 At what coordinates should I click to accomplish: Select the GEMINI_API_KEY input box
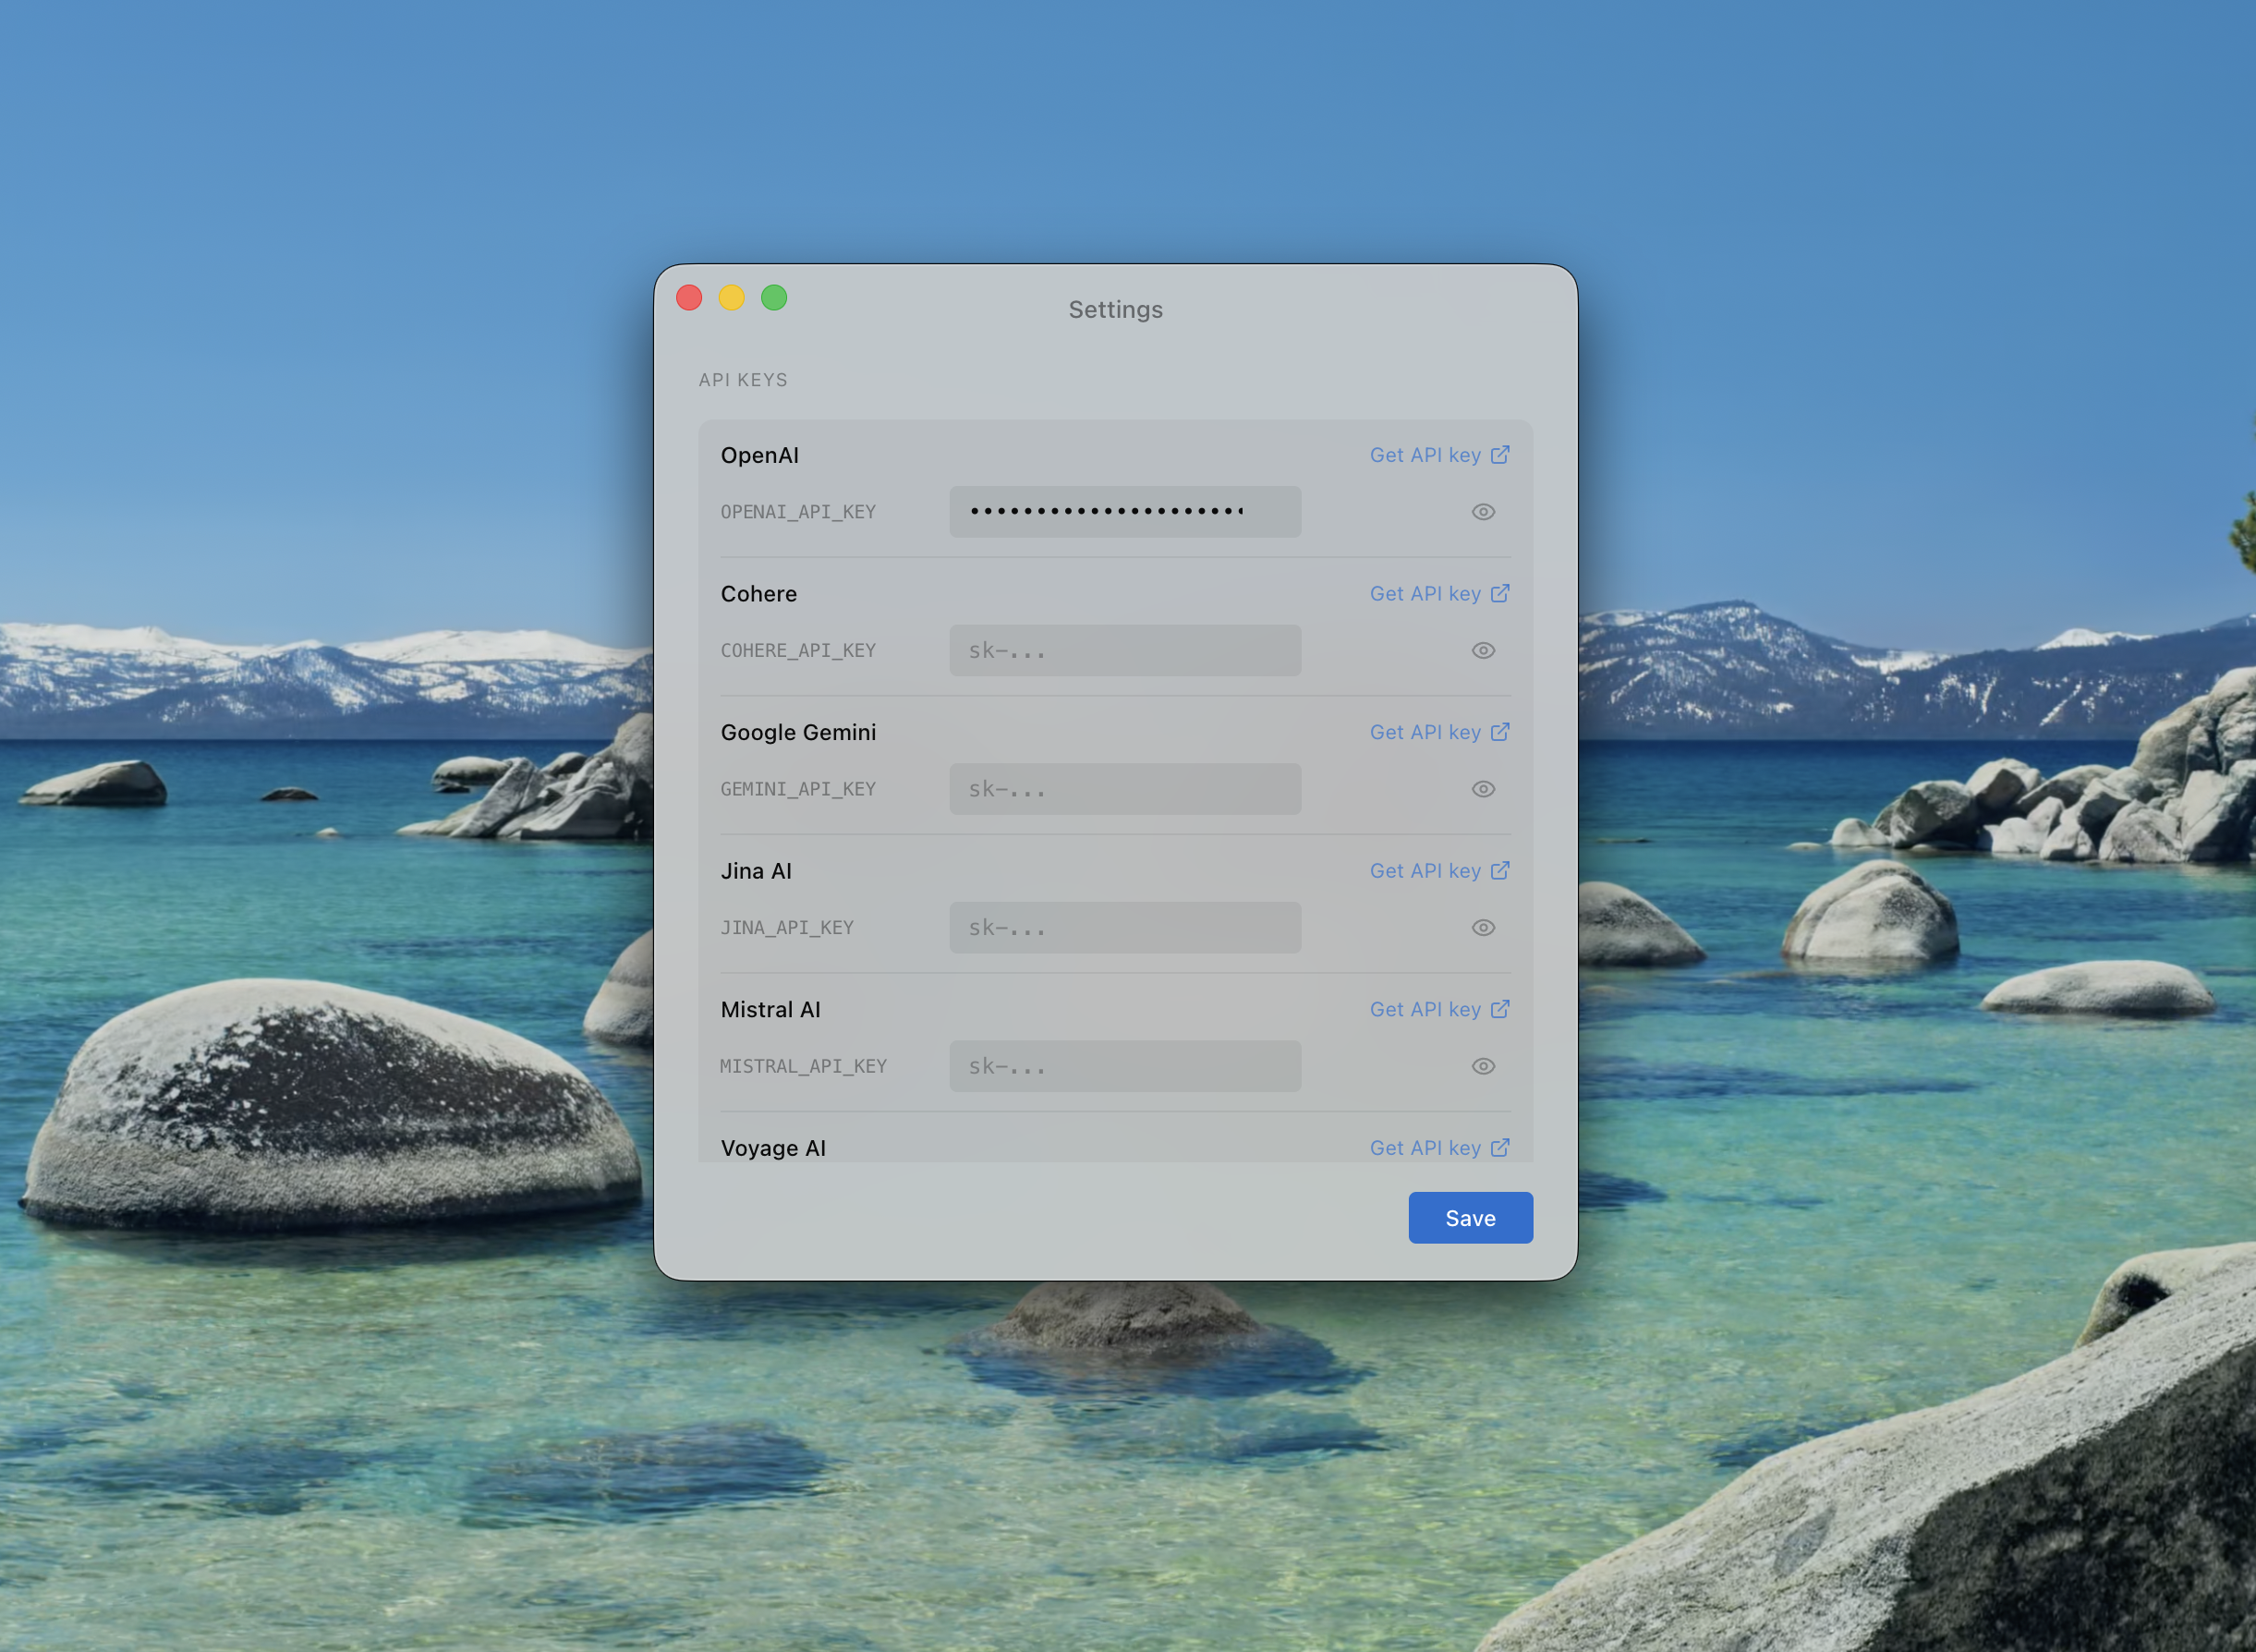tap(1125, 789)
